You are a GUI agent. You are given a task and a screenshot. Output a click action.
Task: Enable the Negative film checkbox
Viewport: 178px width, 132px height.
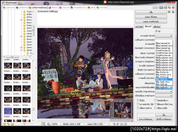click(x=155, y=104)
